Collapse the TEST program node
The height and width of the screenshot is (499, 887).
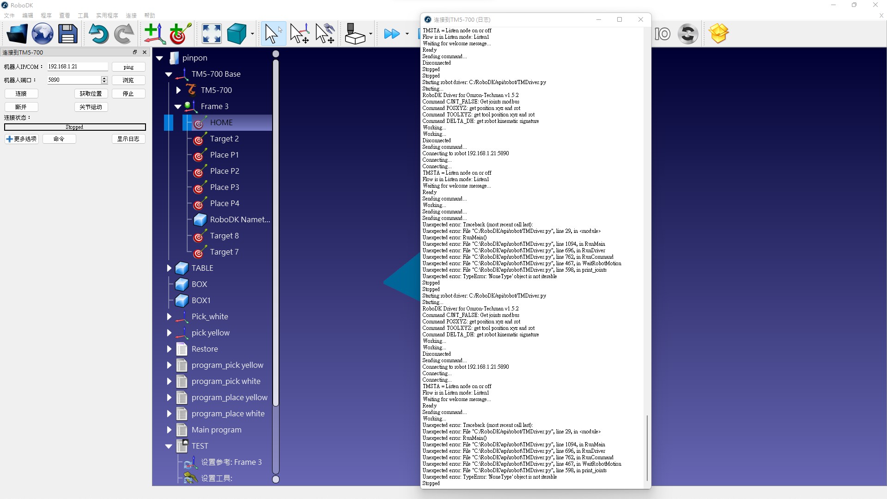(169, 446)
